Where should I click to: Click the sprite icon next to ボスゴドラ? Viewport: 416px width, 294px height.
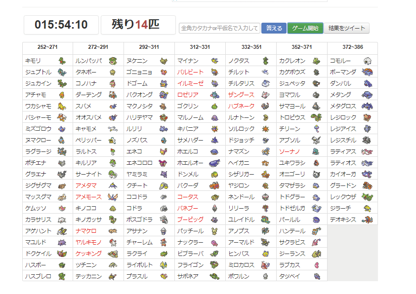[164, 220]
